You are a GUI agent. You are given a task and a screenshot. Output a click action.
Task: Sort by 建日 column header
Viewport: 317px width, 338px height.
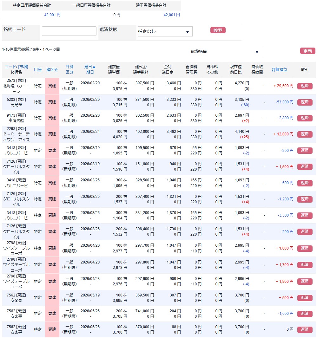coord(90,67)
